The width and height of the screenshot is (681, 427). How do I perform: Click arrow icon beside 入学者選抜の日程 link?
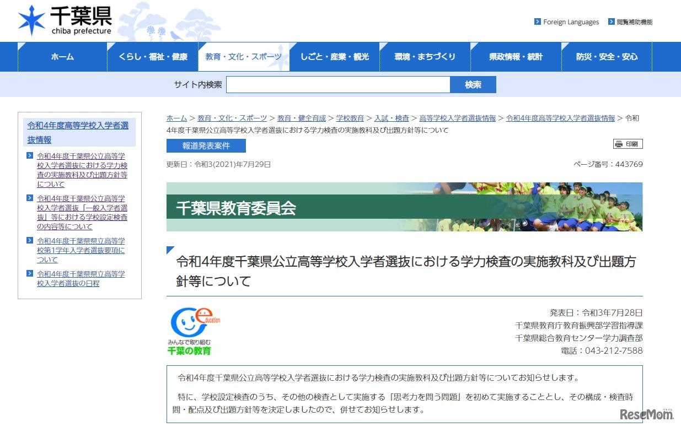(x=30, y=274)
